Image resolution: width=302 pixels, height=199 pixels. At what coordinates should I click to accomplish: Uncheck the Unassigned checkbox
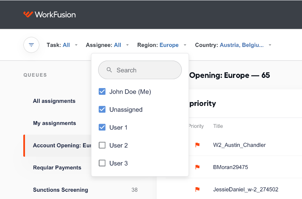point(102,110)
